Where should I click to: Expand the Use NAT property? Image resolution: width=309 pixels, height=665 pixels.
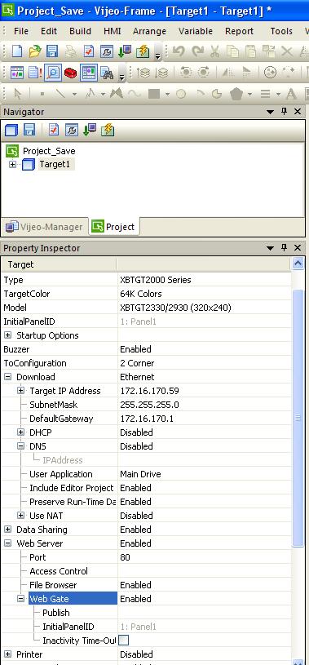20,516
